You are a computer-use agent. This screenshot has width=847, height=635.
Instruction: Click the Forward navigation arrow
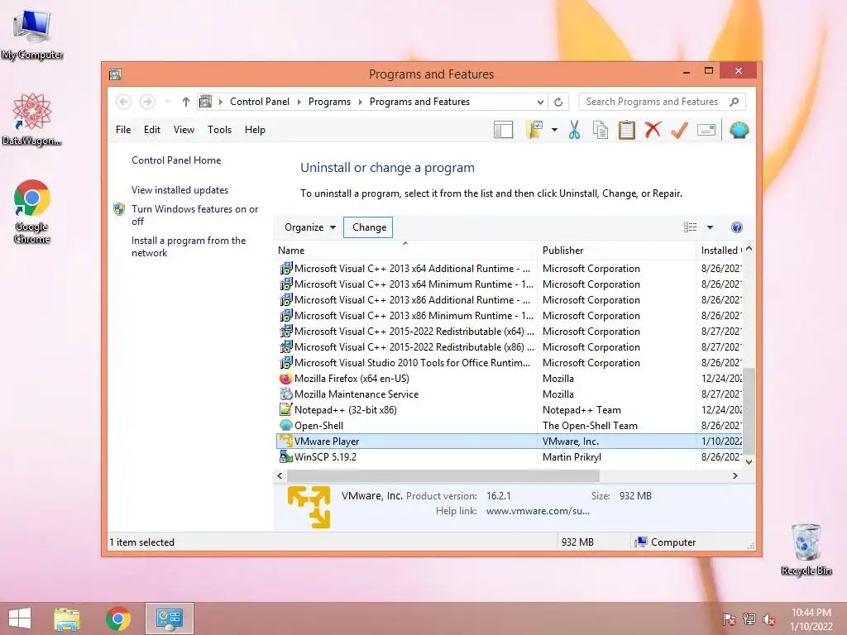pos(147,102)
